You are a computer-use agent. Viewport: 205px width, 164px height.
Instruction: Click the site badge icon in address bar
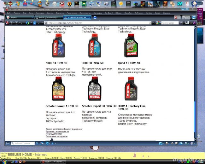(46, 23)
